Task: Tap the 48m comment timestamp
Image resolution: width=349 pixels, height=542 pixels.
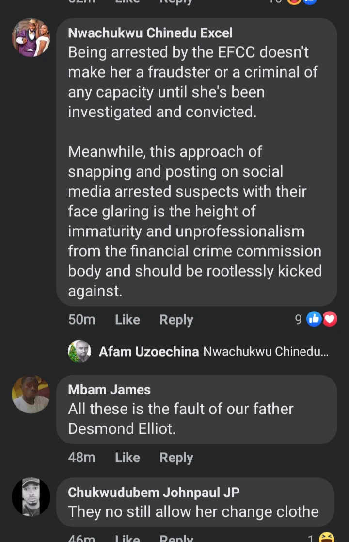Action: (82, 458)
